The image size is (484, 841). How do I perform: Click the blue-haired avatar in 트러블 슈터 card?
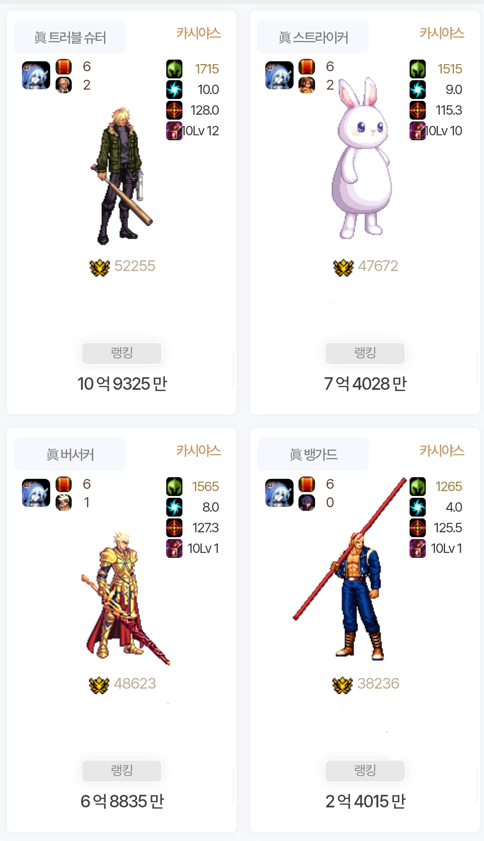(36, 75)
